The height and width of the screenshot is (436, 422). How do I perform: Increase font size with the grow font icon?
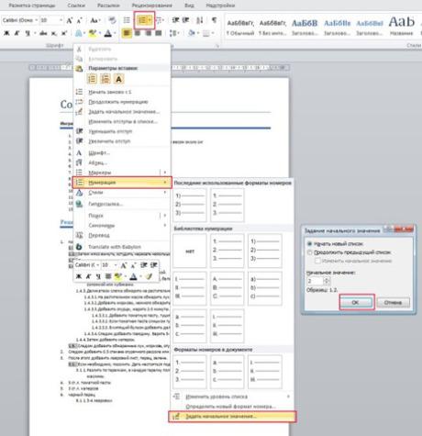click(70, 20)
